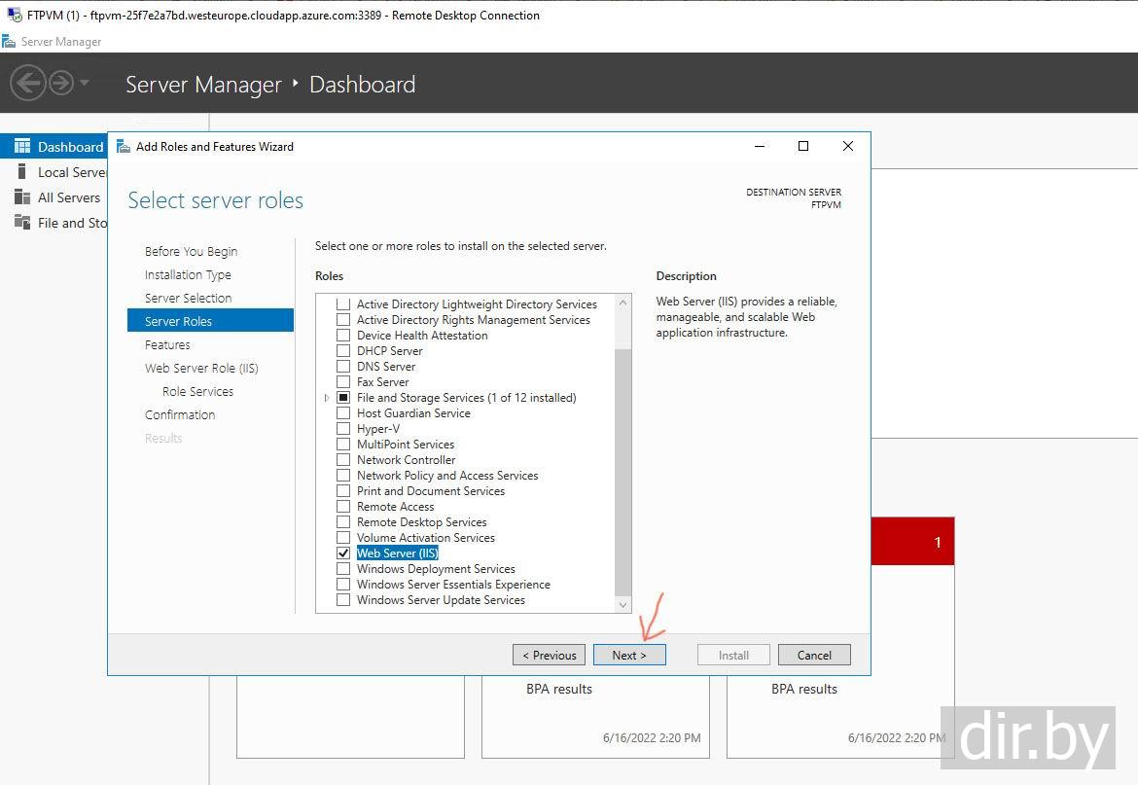Uncheck the Web Server (IIS) checkbox

pyautogui.click(x=342, y=553)
